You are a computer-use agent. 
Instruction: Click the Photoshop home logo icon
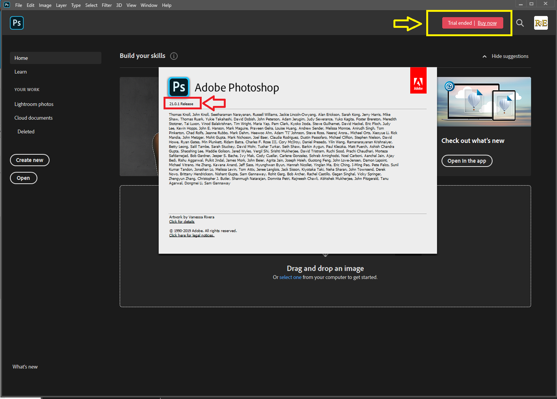[17, 23]
